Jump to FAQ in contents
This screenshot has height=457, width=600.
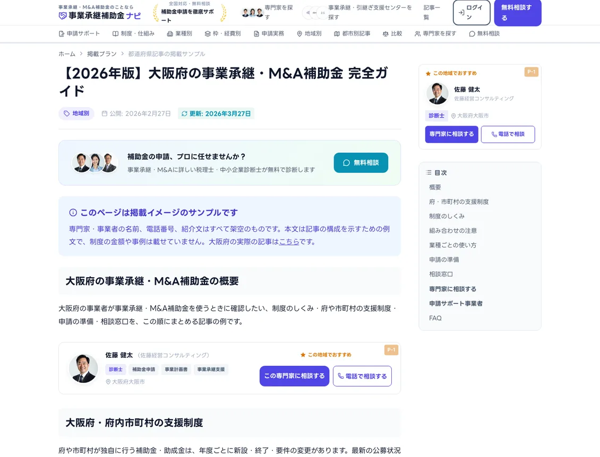pyautogui.click(x=435, y=318)
